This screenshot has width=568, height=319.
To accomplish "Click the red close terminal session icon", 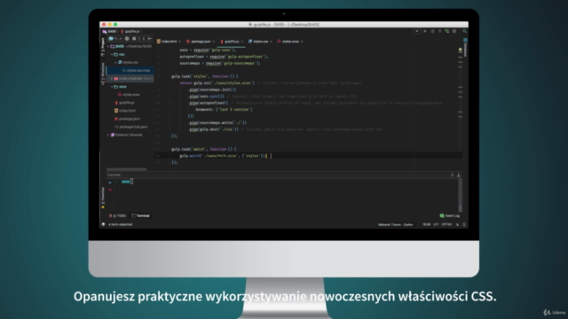I will click(x=110, y=190).
